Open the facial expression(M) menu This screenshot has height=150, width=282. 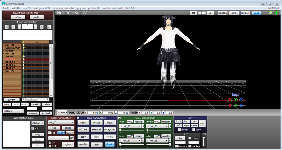click(x=64, y=8)
